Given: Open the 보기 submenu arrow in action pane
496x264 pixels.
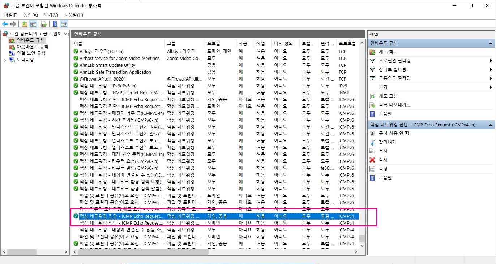Looking at the screenshot, I should [491, 87].
